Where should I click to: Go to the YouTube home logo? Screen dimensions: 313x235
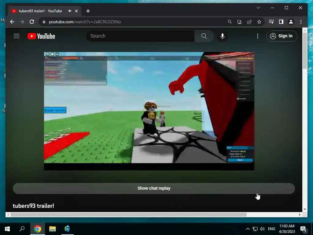(41, 36)
